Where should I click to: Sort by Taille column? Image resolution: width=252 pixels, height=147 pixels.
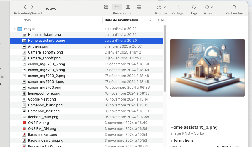160,20
